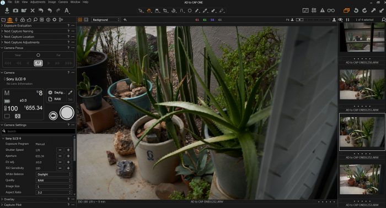386x208 pixels.
Task: Open the Quality RAW dropdown
Action: pos(53,180)
